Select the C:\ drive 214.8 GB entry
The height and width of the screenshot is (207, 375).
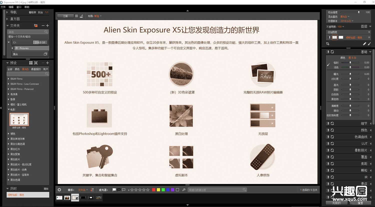coord(29,42)
